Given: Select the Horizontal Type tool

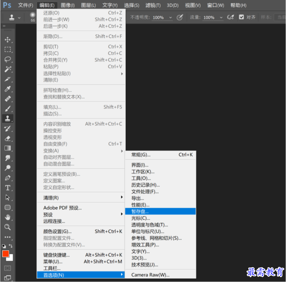Looking at the screenshot, I should point(8,188).
